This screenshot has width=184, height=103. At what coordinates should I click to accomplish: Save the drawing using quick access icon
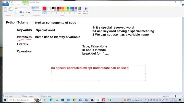coord(7,2)
